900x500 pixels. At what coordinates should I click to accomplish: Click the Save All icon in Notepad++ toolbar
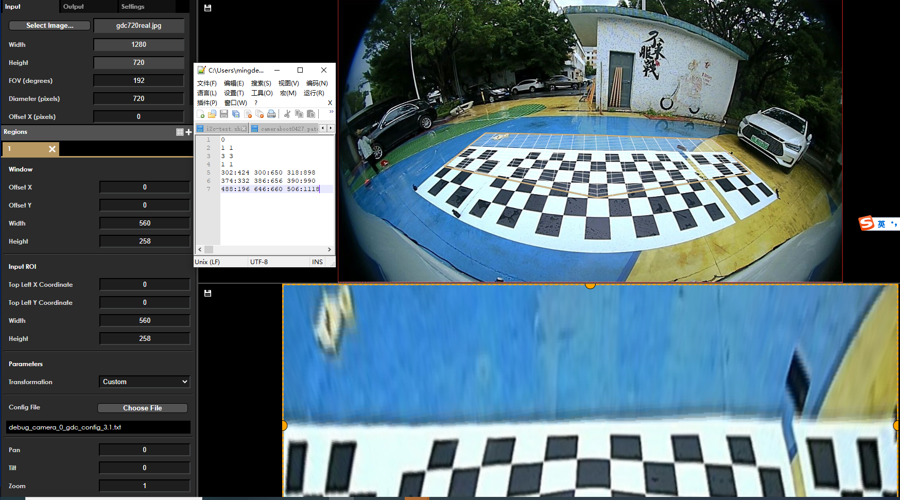[236, 114]
